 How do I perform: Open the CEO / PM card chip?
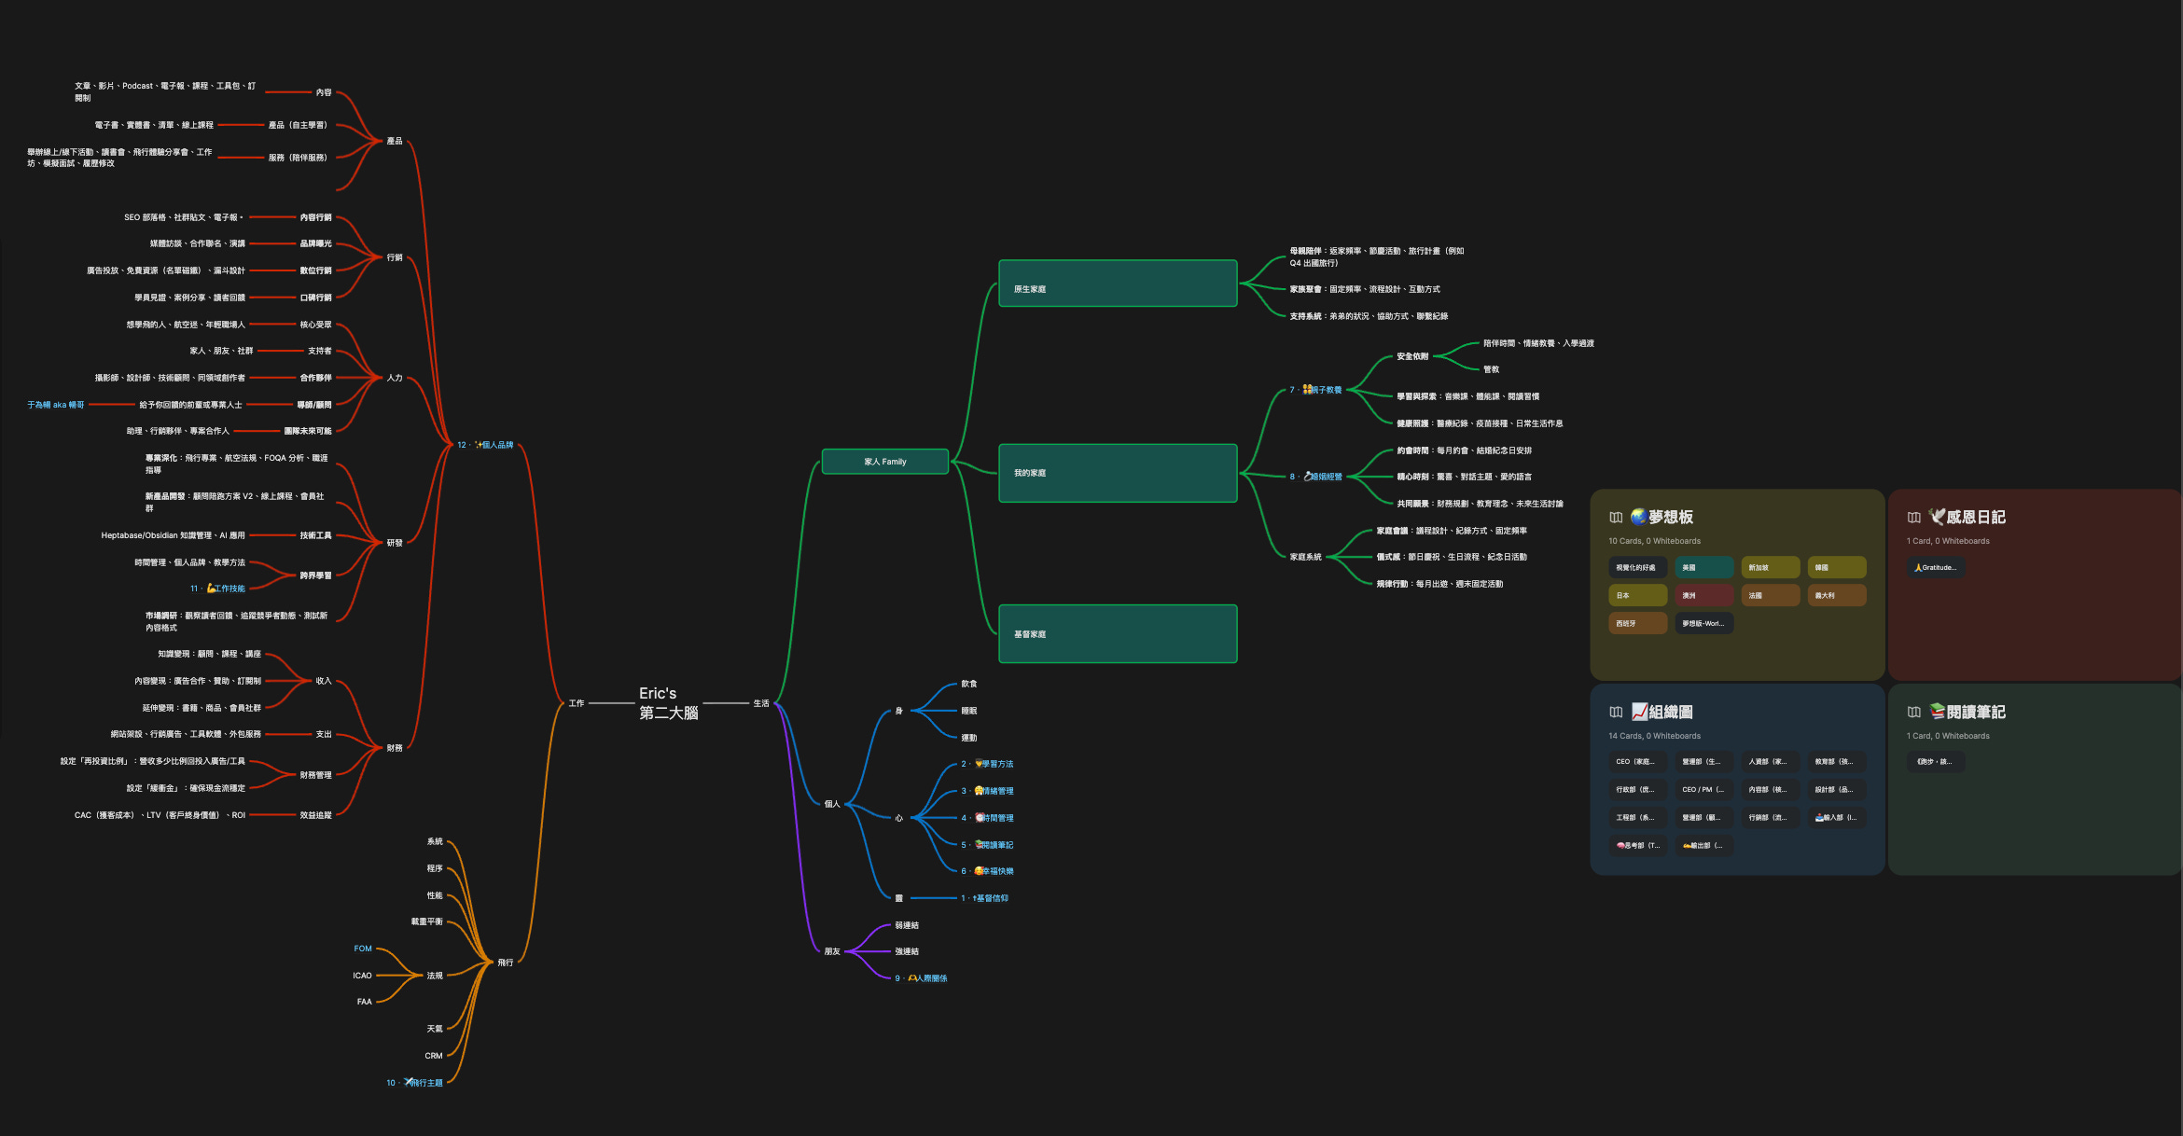click(1703, 790)
